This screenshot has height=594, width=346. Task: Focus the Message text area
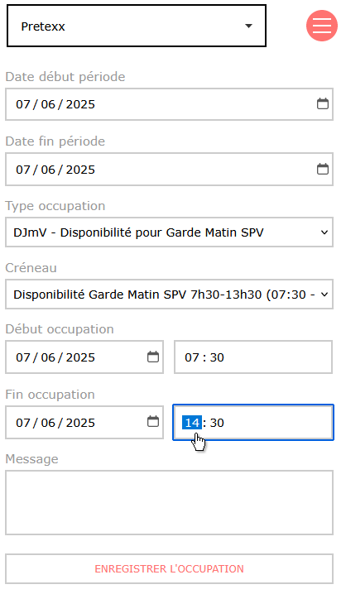coord(169,503)
